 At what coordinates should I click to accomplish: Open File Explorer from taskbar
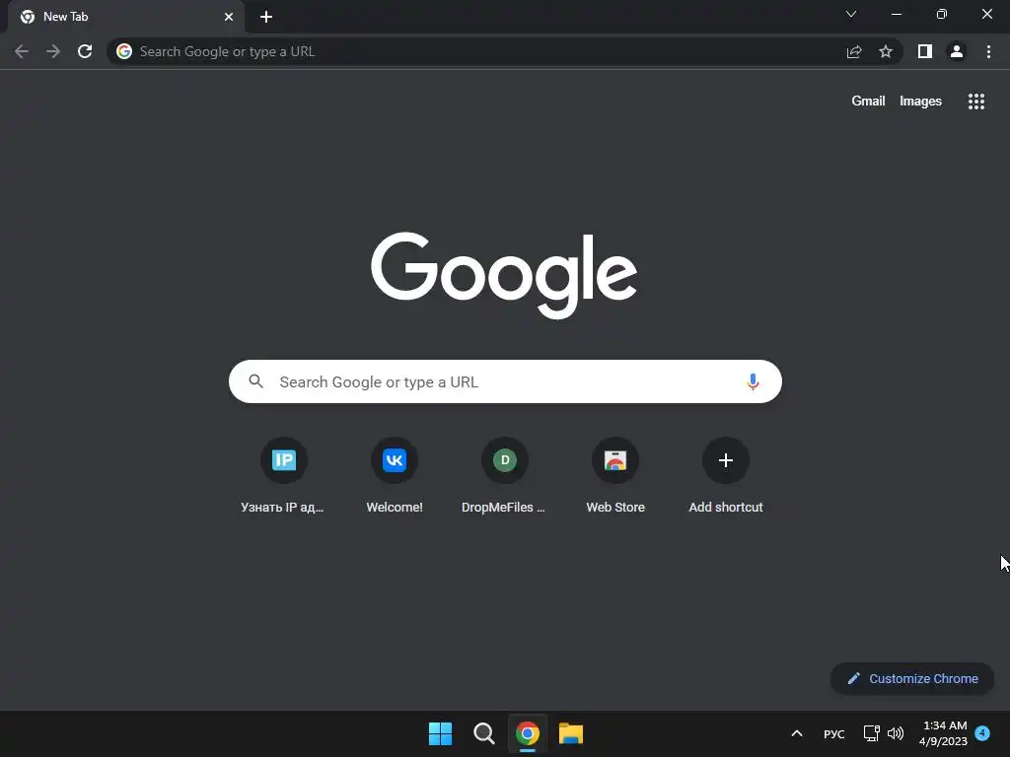pyautogui.click(x=571, y=733)
